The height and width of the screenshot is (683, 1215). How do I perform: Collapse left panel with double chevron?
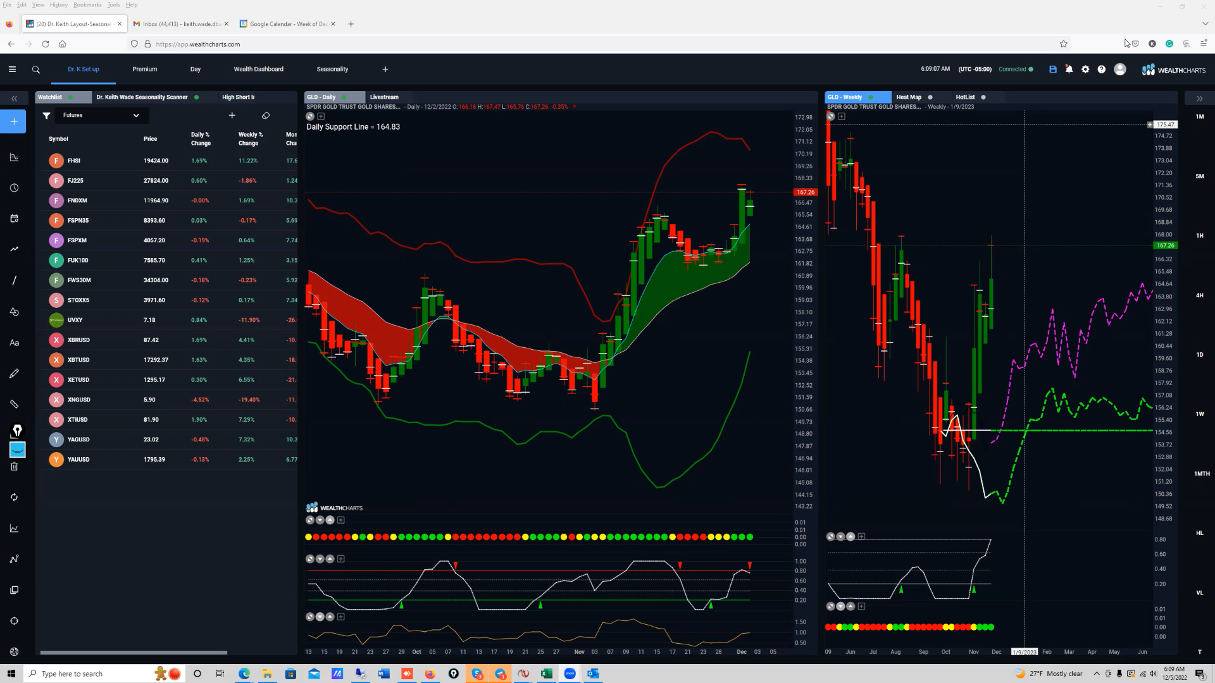click(x=14, y=99)
